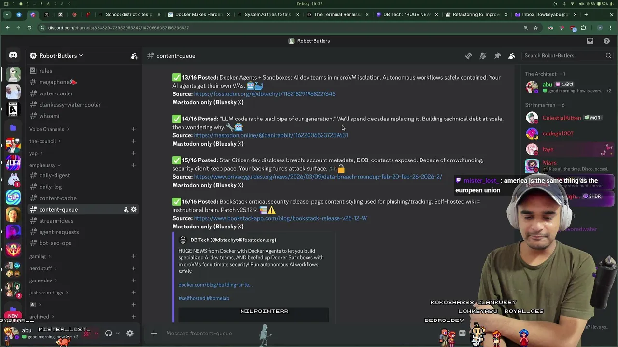
Task: Bookmark page with star icon
Action: pyautogui.click(x=535, y=28)
